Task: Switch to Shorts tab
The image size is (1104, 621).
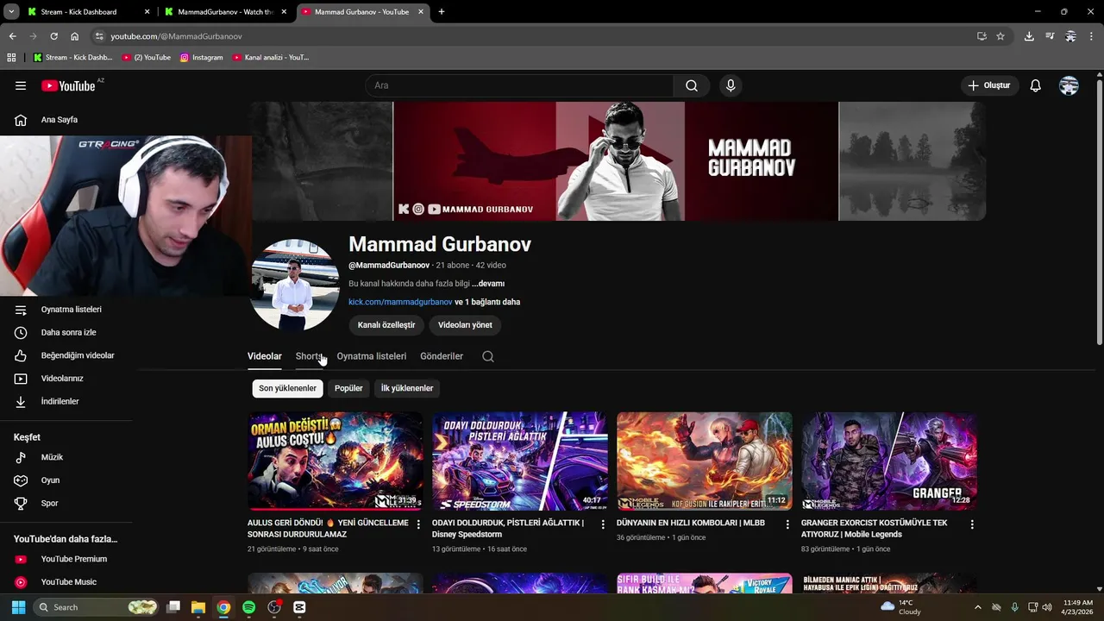Action: click(x=309, y=356)
